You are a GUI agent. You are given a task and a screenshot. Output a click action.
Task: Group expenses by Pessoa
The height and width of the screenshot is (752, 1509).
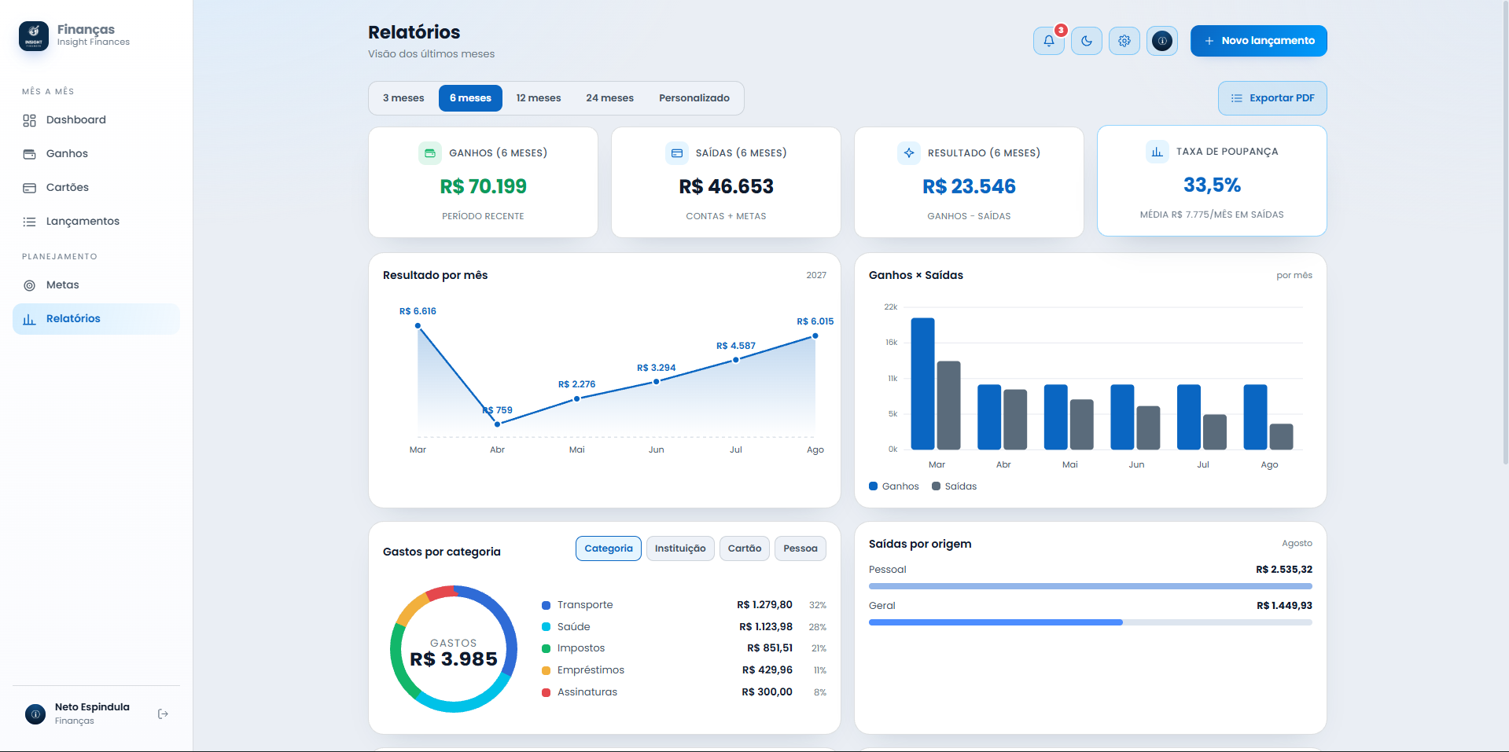801,548
